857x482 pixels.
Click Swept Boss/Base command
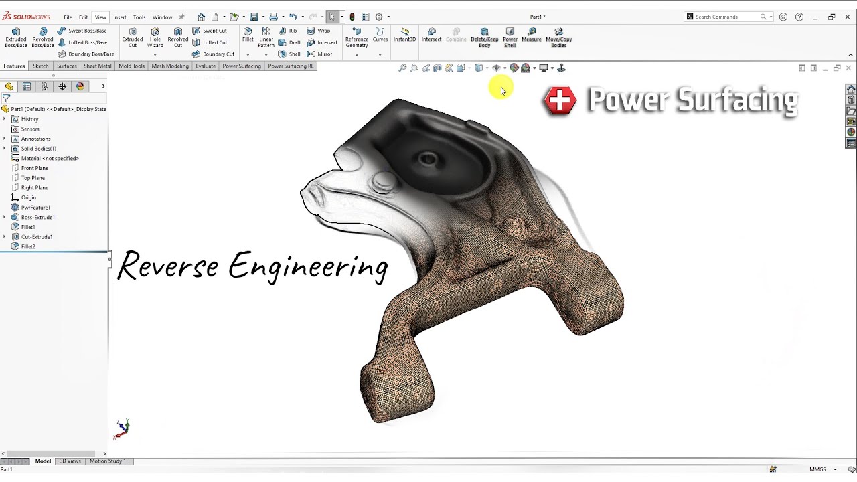click(x=82, y=31)
